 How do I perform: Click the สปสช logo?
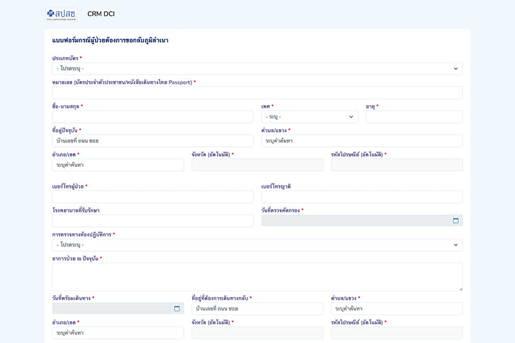[61, 14]
